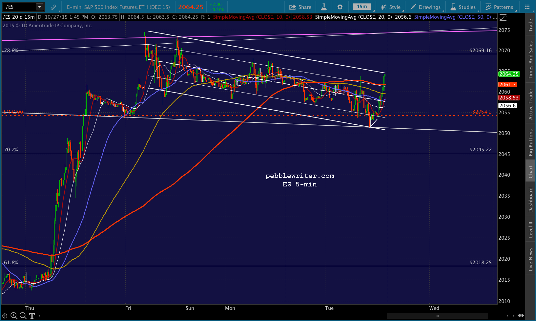Screen dimensions: 536x321
Task: Switch to the Live News side tab
Action: 530,259
